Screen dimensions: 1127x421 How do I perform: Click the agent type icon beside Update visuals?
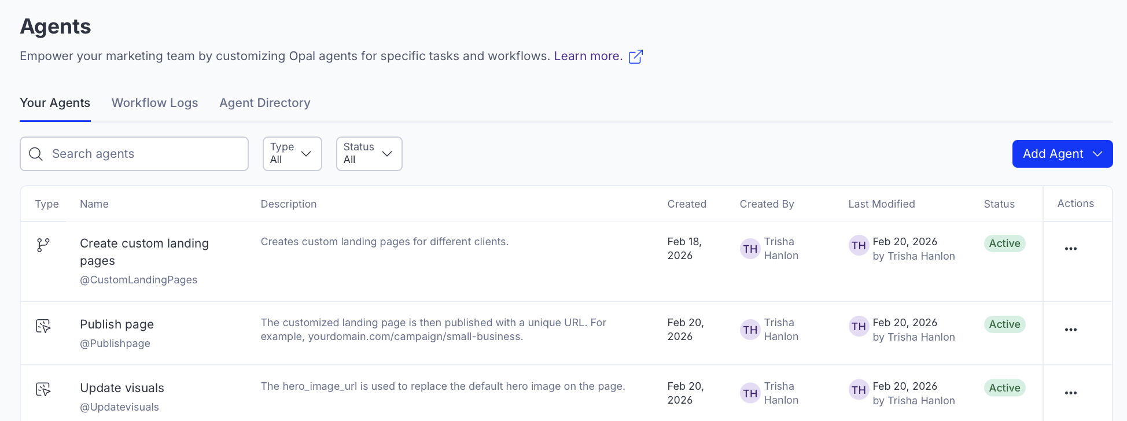pos(43,390)
